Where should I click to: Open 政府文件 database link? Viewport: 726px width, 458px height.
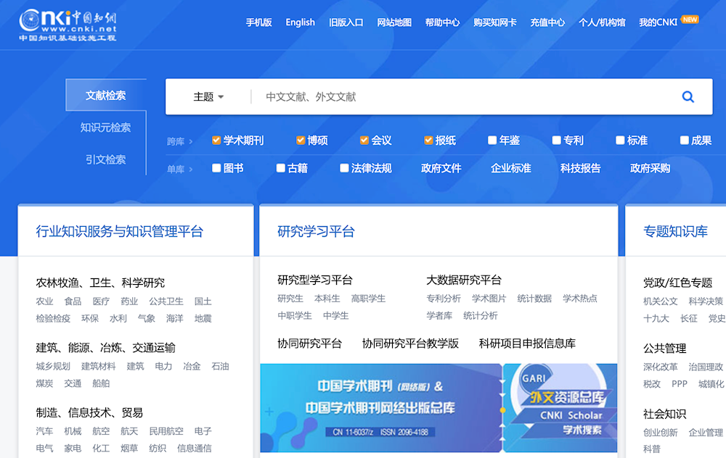click(441, 168)
